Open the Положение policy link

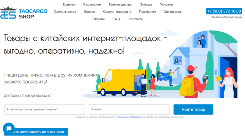coord(122,117)
